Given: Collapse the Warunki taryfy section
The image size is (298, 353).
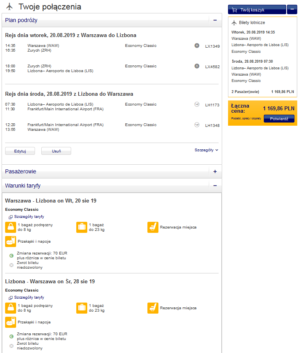Looking at the screenshot, I should 215,186.
